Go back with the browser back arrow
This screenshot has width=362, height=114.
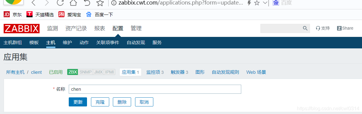click(33, 3)
